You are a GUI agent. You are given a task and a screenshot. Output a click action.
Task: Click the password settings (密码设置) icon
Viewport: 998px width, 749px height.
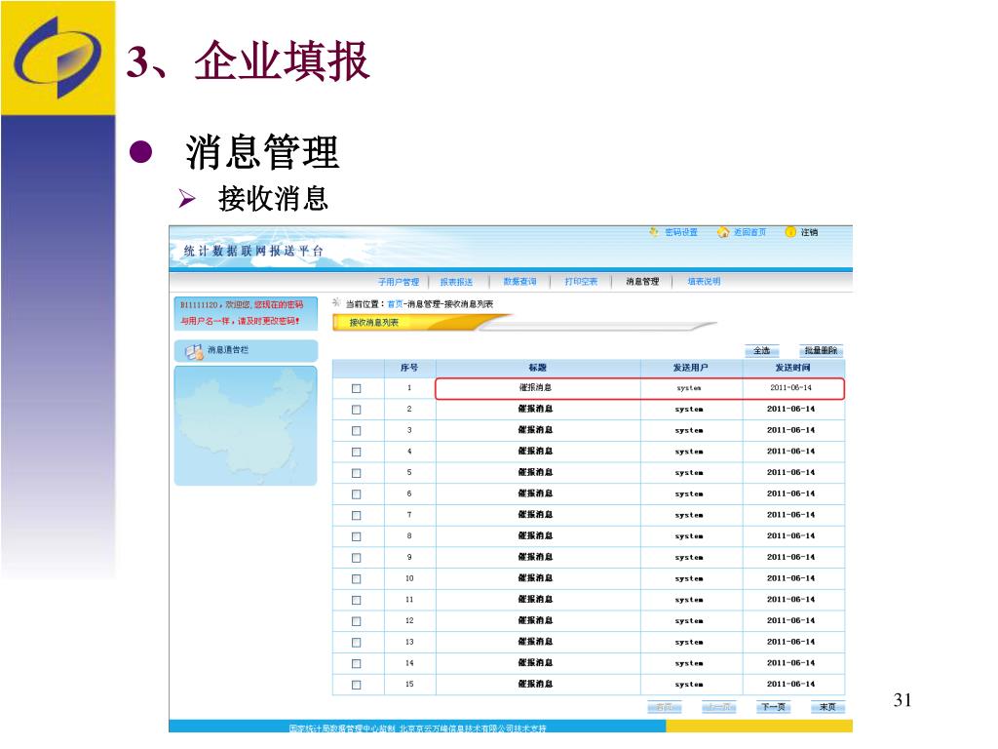click(x=654, y=232)
